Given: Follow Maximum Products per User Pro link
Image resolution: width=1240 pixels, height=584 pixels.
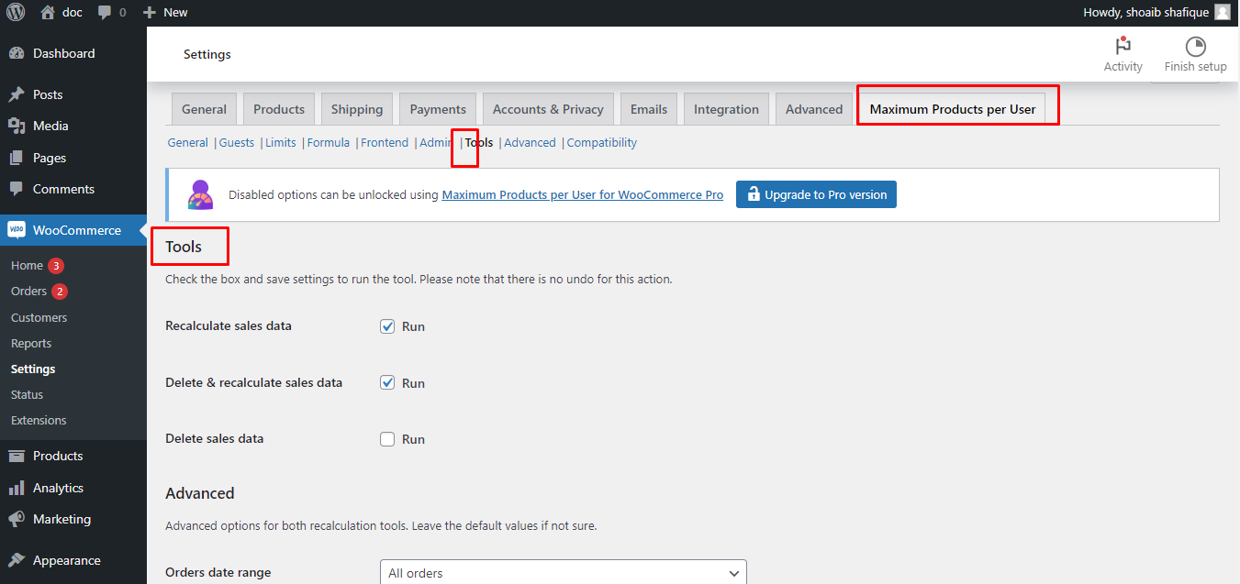Looking at the screenshot, I should (x=583, y=194).
